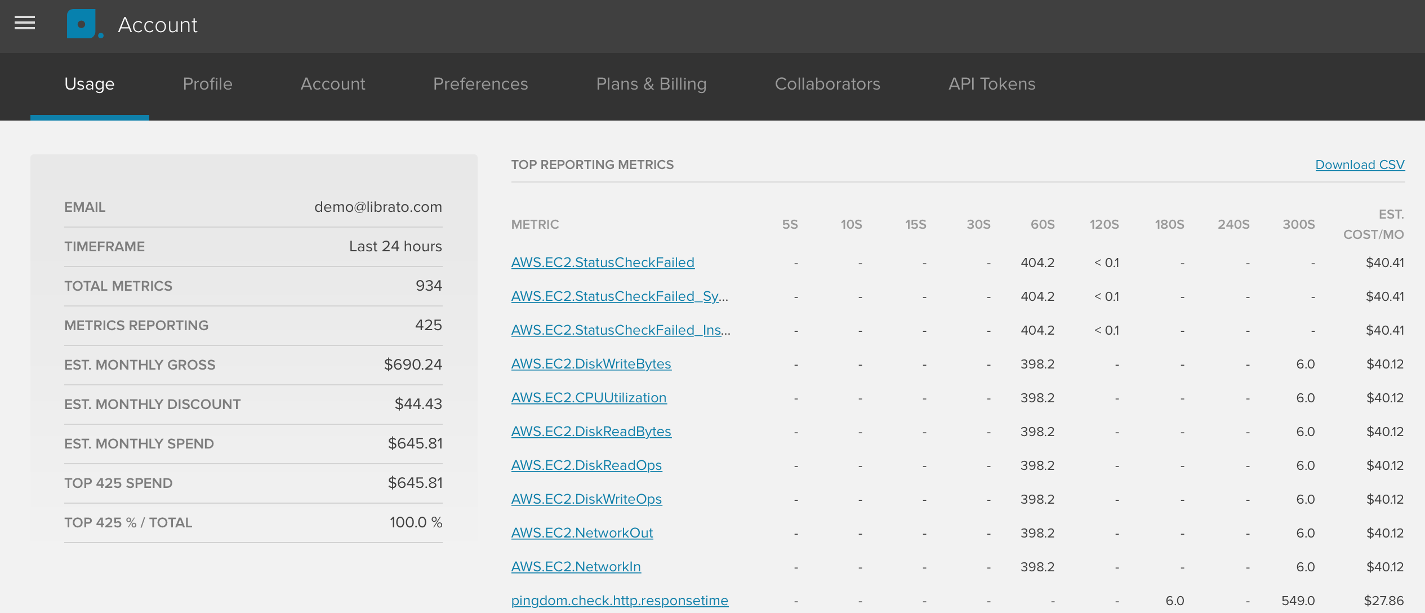Open AWS.EC2.DiskReadOps metric link
Viewport: 1425px width, 613px height.
(586, 465)
